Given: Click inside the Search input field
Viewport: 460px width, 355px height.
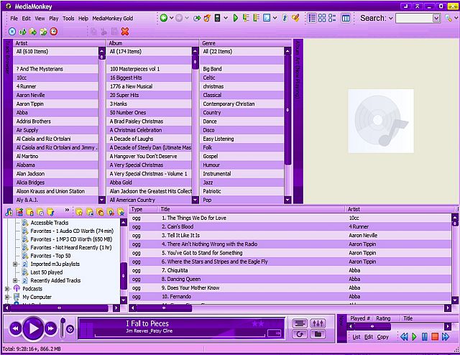Looking at the screenshot, I should click(x=414, y=18).
